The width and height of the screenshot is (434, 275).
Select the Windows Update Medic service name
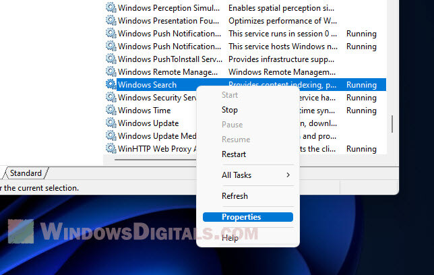[x=157, y=136]
